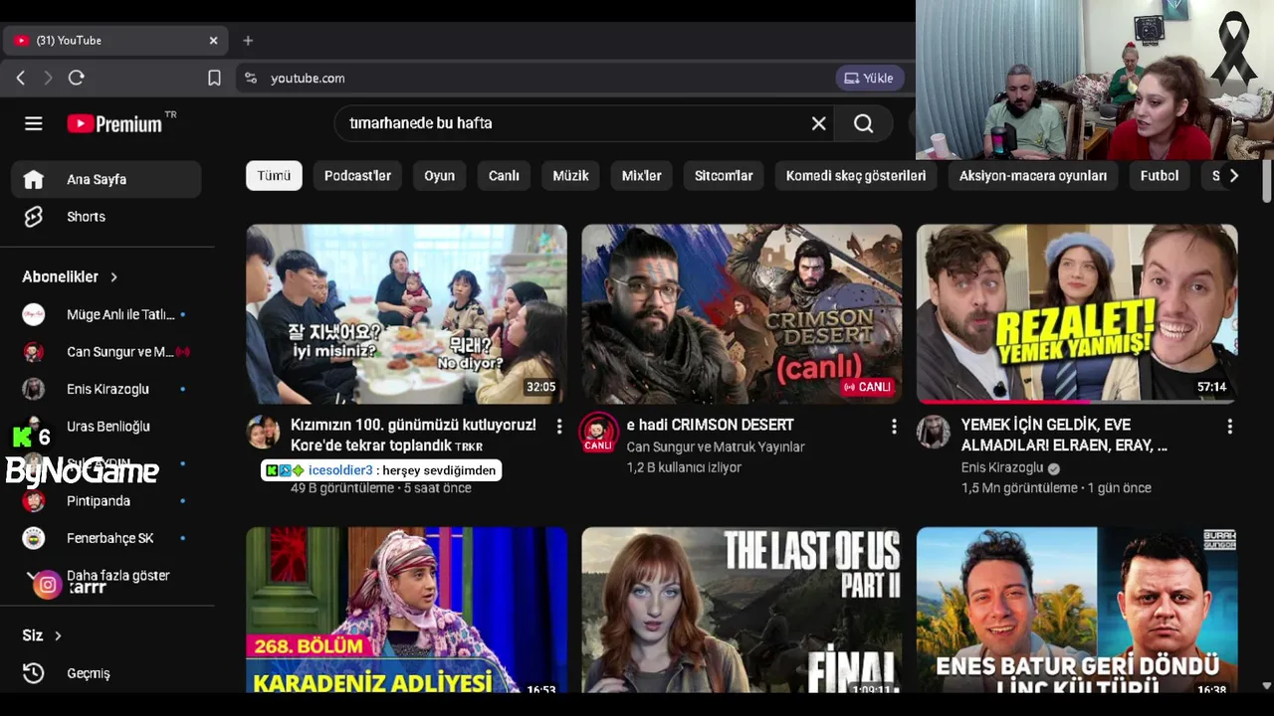
Task: Select Aksiyon-macera oyunları chip
Action: 1033,176
